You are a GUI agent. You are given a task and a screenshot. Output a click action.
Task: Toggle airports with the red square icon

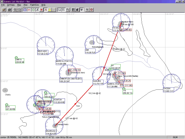(x=42, y=10)
